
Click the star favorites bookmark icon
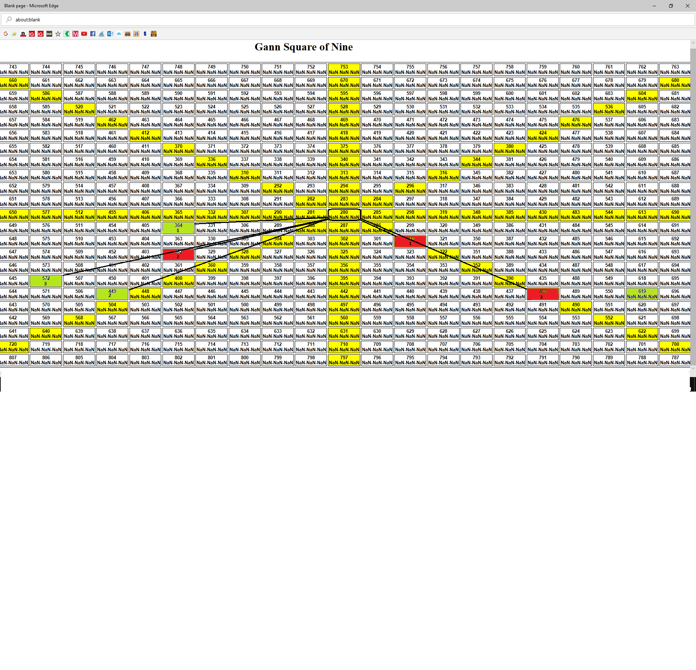tap(58, 34)
